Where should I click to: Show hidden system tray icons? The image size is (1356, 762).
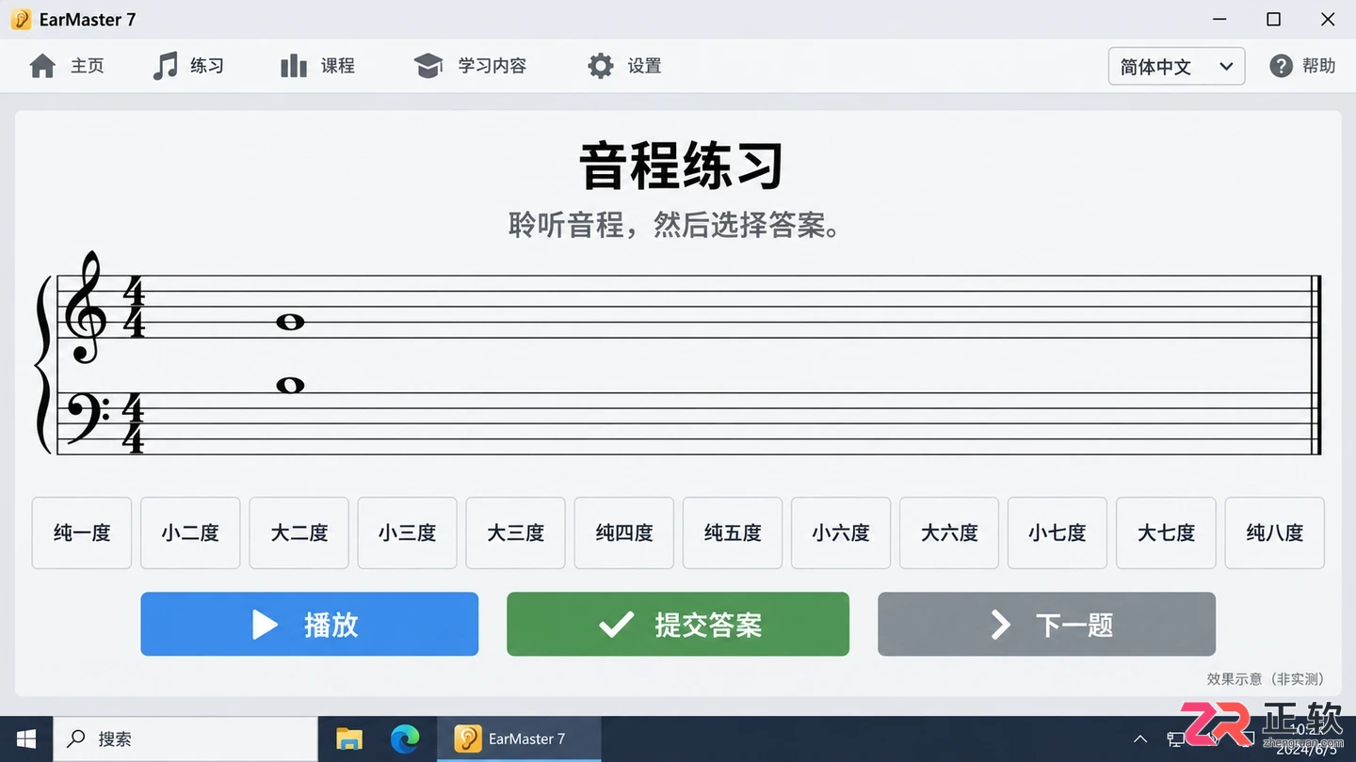(x=1140, y=739)
